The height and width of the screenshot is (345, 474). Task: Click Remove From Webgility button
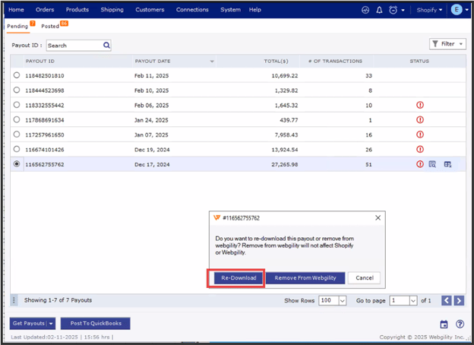click(x=305, y=278)
